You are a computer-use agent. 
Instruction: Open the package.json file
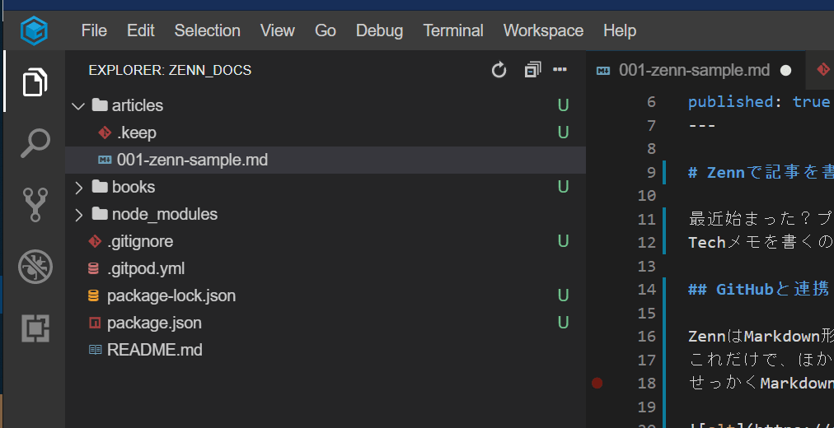[x=154, y=323]
